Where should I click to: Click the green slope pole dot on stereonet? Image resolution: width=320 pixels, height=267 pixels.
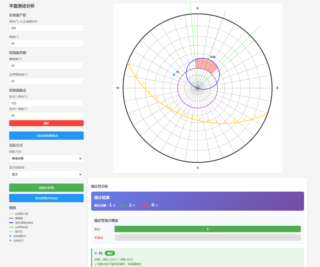tap(208, 59)
